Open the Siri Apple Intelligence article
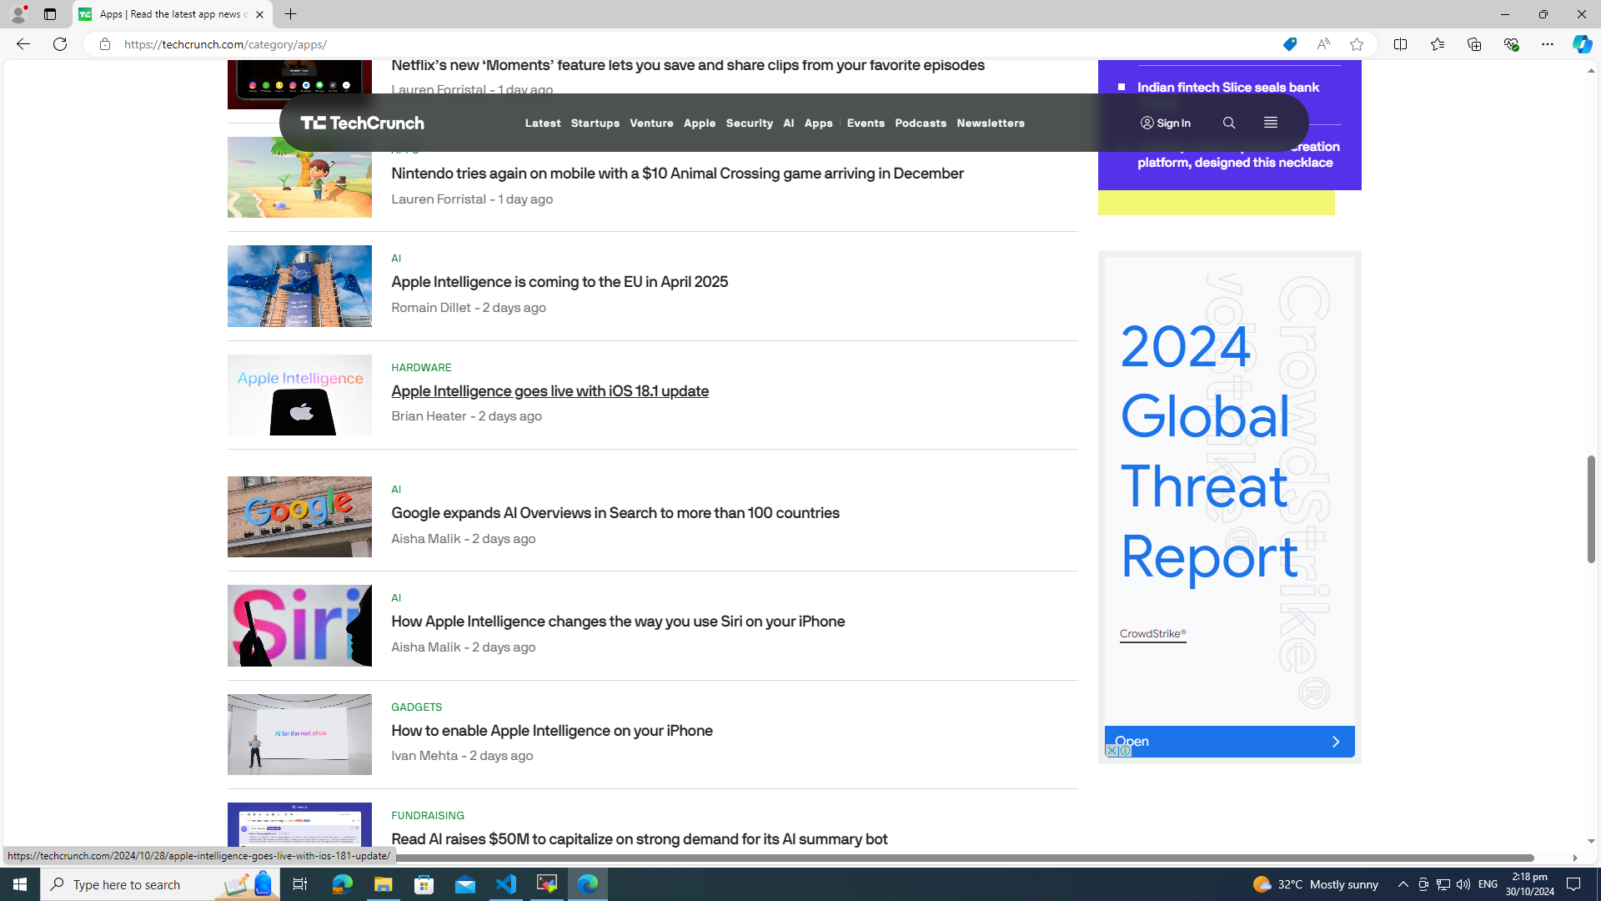This screenshot has height=901, width=1601. (618, 622)
